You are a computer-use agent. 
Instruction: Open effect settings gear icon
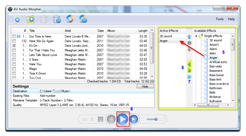click(189, 43)
